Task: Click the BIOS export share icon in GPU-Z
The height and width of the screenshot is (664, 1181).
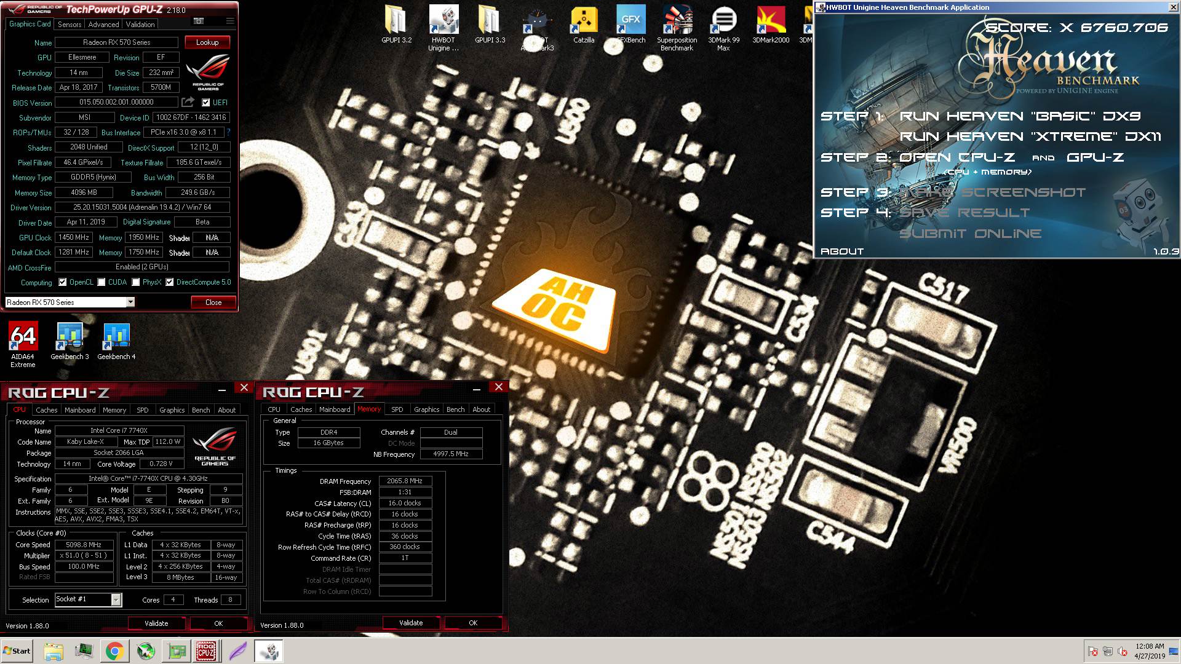Action: pos(188,102)
